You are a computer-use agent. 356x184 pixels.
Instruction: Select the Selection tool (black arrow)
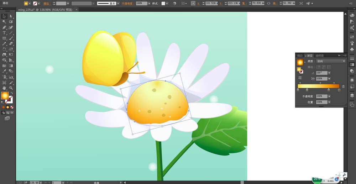tap(4, 16)
